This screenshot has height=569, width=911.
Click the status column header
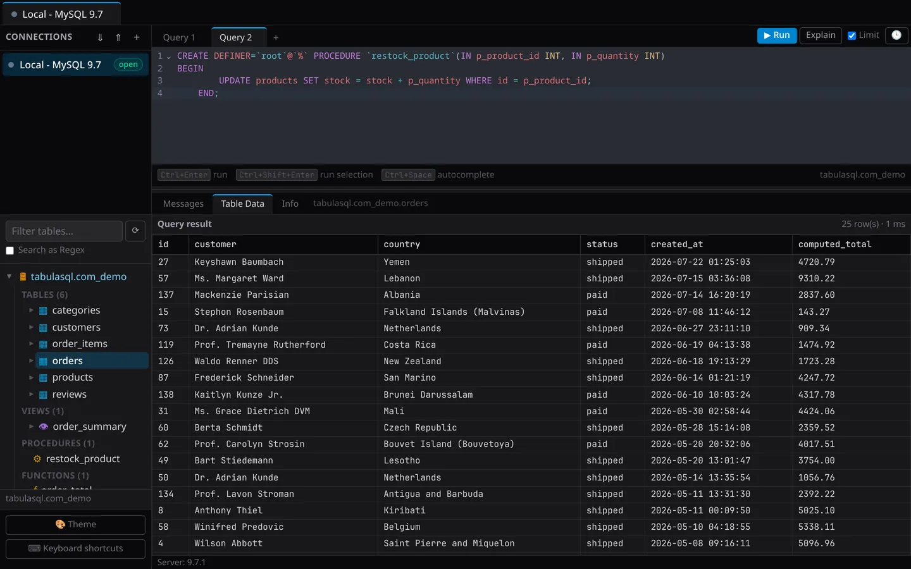[x=612, y=245]
